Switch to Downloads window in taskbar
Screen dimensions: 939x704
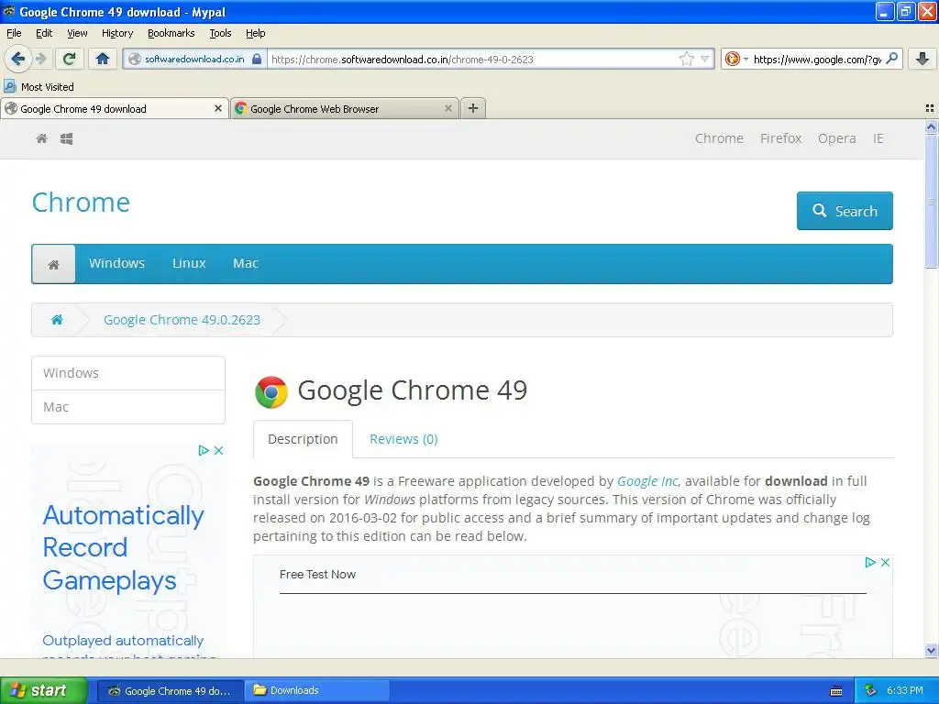point(316,690)
